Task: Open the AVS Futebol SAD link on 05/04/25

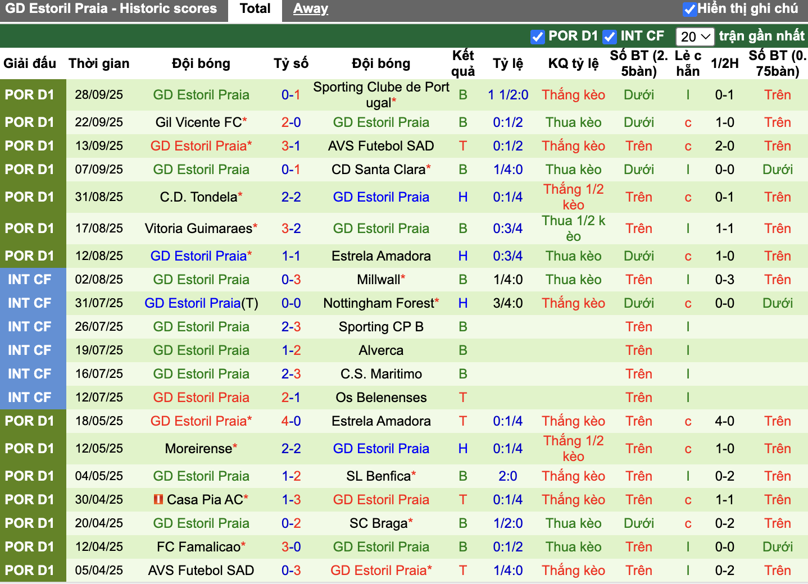Action: click(201, 571)
